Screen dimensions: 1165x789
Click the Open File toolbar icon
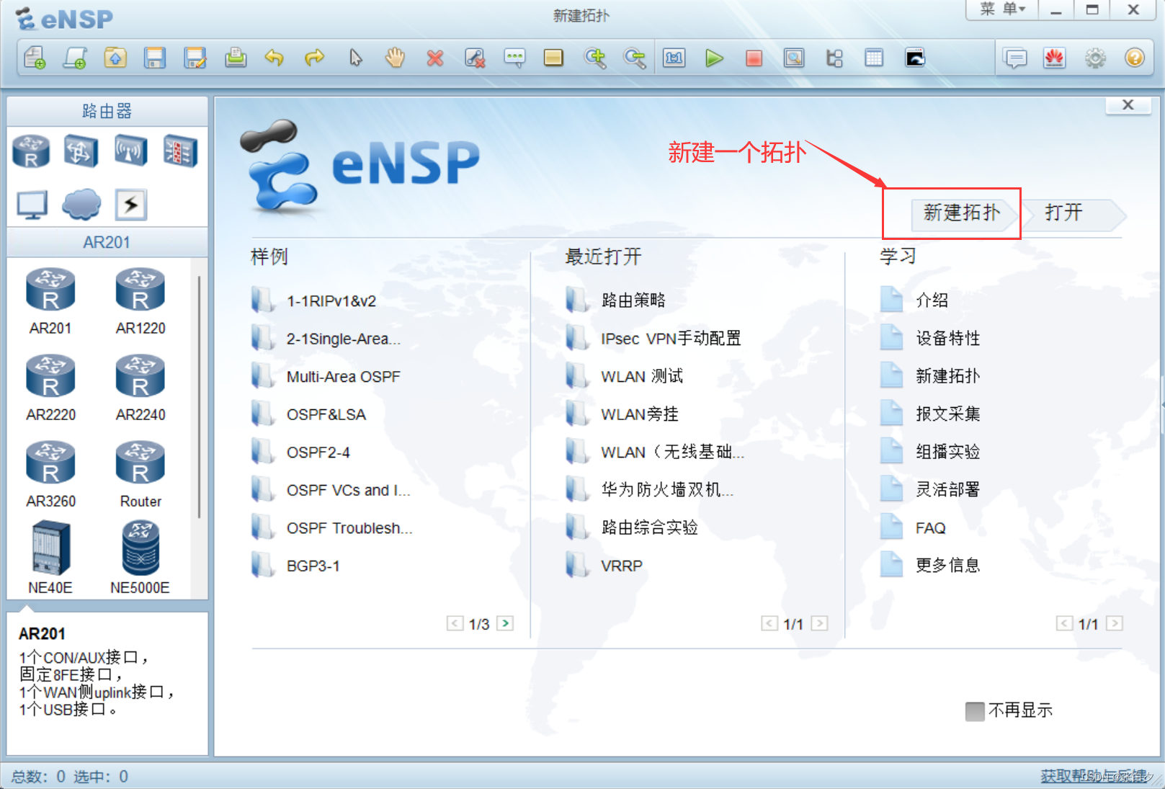[115, 58]
